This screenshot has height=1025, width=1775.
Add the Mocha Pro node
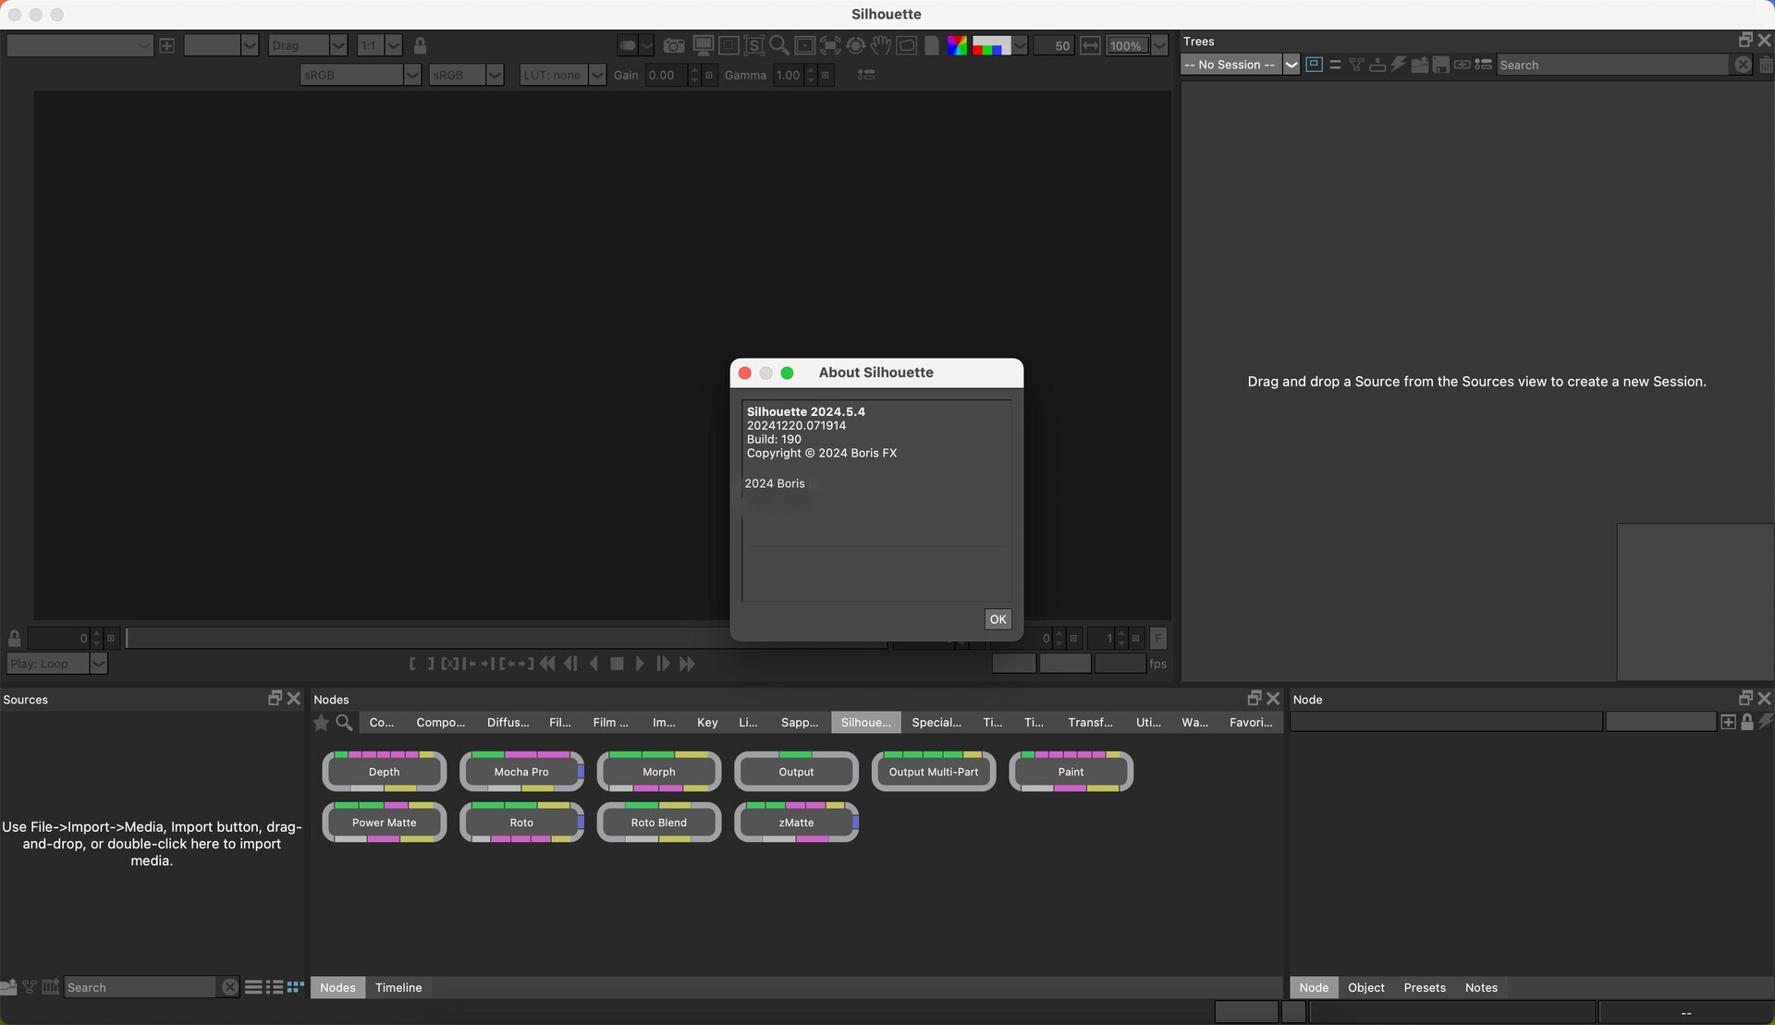point(521,772)
